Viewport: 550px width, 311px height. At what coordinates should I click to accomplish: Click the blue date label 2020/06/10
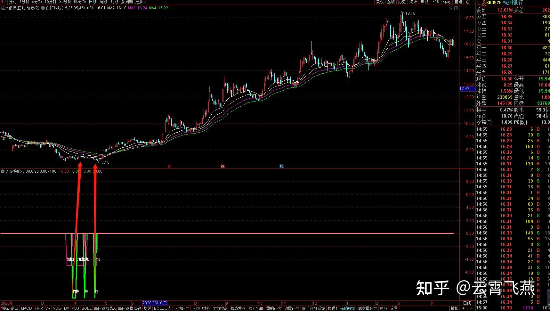coord(154,303)
